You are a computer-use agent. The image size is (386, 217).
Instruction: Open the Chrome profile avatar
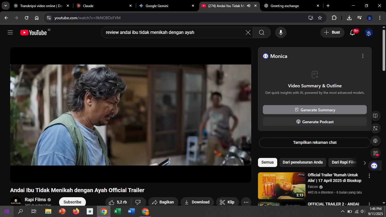tap(370, 18)
